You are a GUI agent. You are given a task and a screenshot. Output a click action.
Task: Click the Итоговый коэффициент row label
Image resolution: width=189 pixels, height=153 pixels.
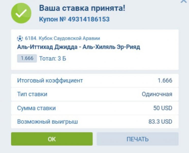pyautogui.click(x=50, y=81)
